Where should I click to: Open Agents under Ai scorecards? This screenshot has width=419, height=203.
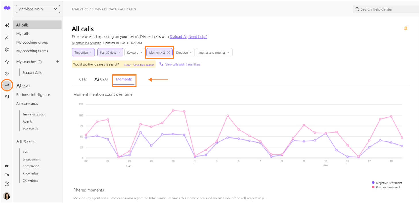[x=28, y=121]
